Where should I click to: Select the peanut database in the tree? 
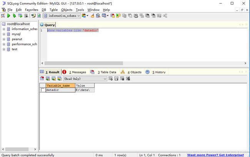(x=17, y=39)
